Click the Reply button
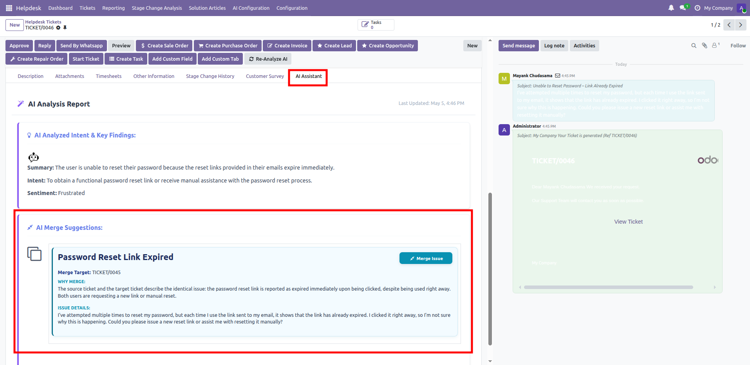 (45, 45)
